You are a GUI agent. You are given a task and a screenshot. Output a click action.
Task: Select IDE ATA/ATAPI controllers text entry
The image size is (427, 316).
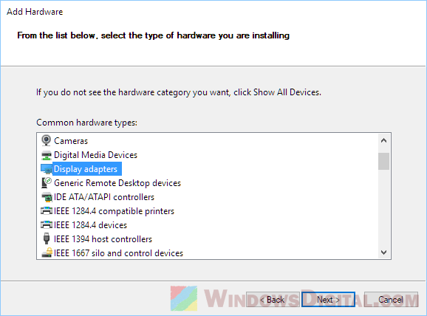[104, 197]
